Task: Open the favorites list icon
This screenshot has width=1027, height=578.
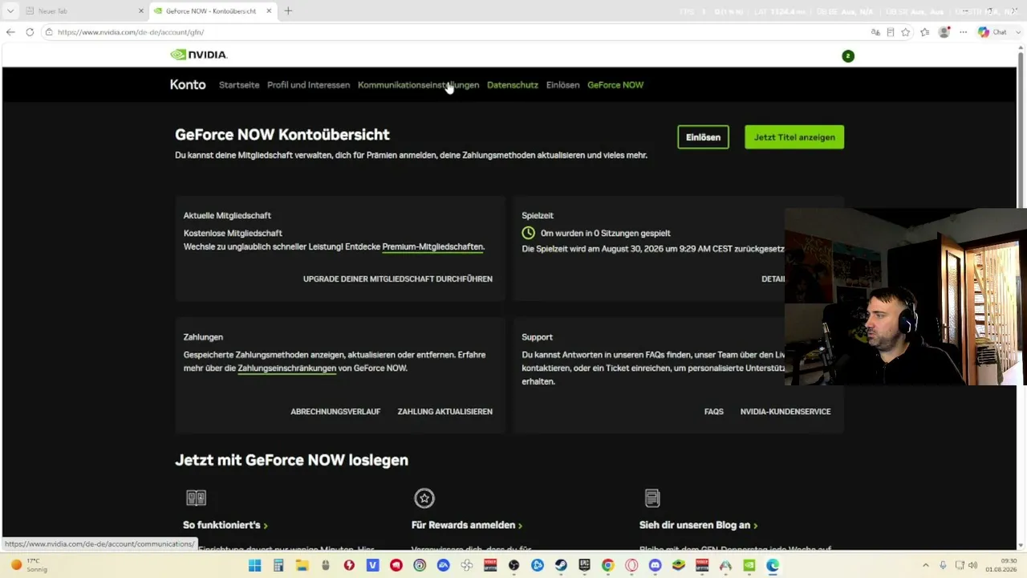Action: coord(925,32)
